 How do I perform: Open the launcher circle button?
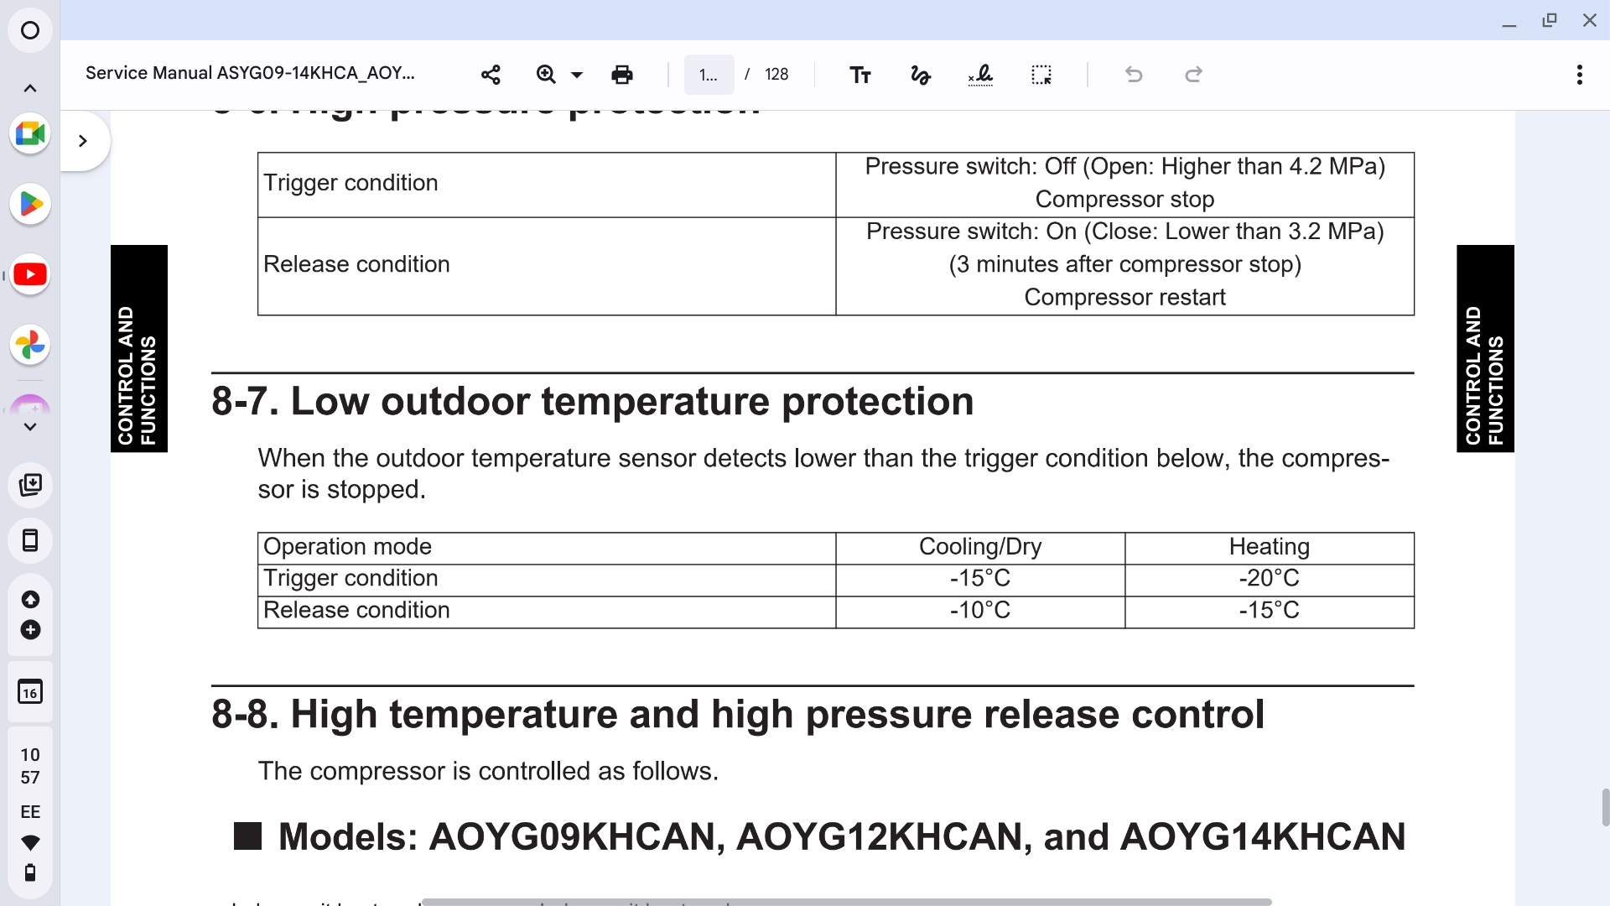click(30, 30)
